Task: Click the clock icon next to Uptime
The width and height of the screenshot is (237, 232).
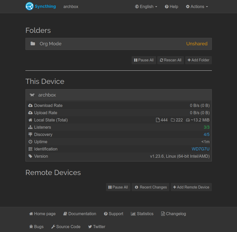Action: (x=30, y=142)
